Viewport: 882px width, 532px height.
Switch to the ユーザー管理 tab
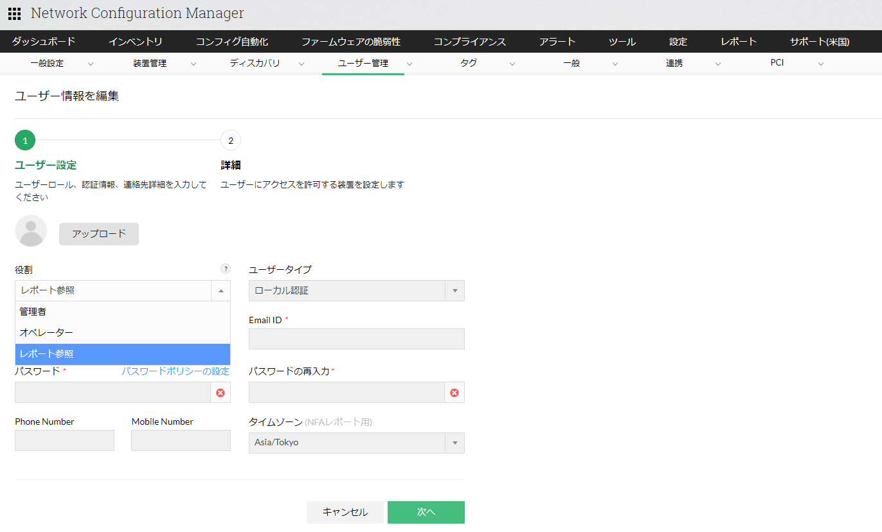(363, 64)
